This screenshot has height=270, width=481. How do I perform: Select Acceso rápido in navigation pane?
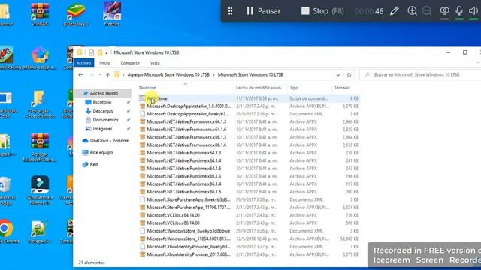[x=103, y=93]
